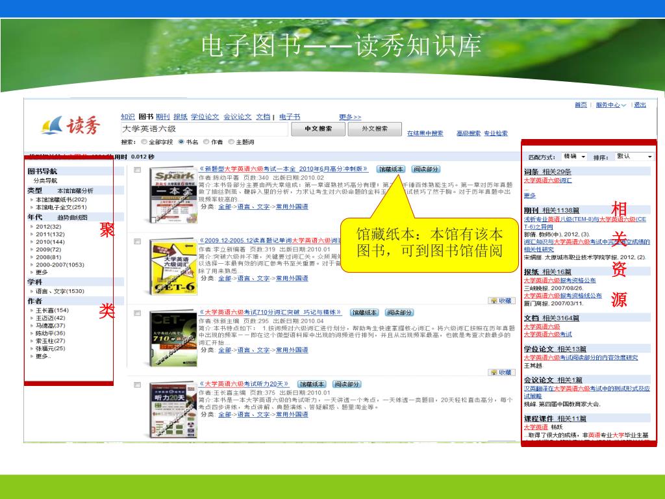This screenshot has width=665, height=499.
Task: Open the 专业检索 link
Action: tap(496, 133)
